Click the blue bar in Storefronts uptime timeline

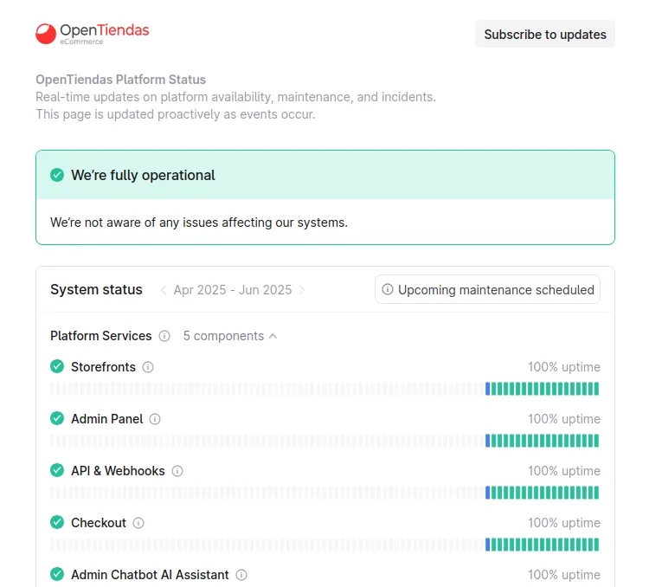coord(487,389)
